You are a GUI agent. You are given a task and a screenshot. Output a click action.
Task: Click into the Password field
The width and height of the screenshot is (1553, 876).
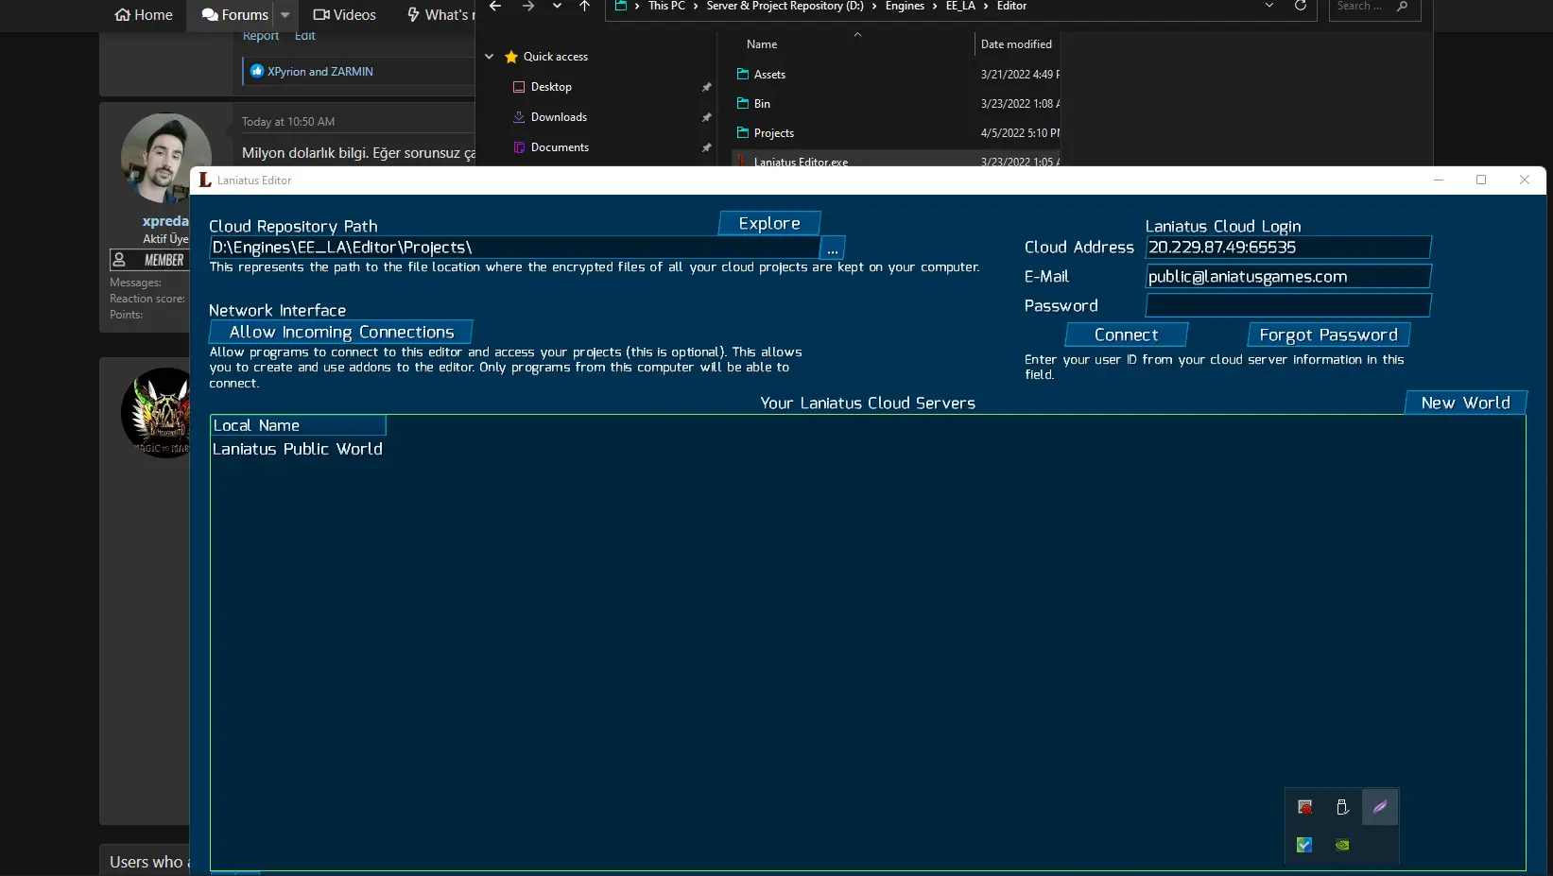(1287, 306)
